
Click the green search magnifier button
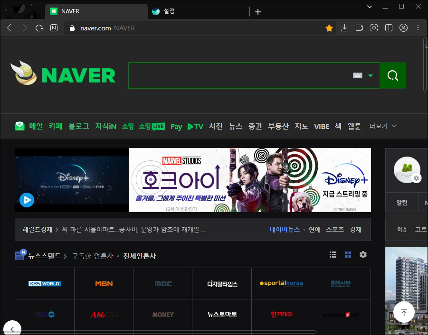[392, 75]
